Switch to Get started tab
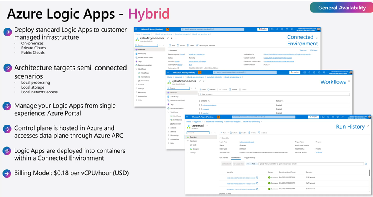The height and width of the screenshot is (197, 373). click(224, 157)
